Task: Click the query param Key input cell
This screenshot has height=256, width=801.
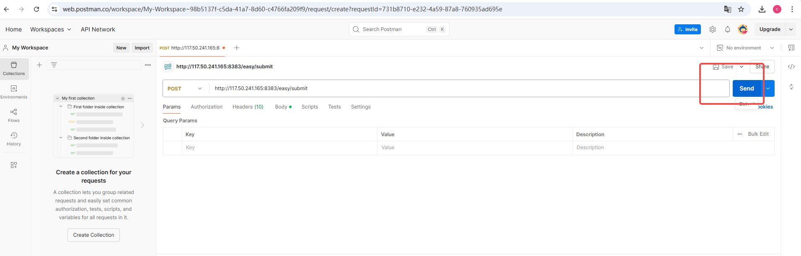Action: pos(279,147)
